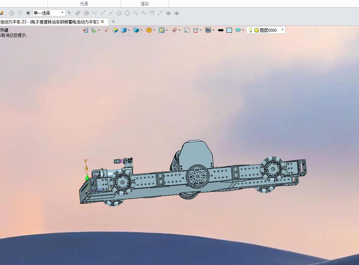The image size is (359, 265).
Task: Click the center spoked wheel of the model
Action: pyautogui.click(x=197, y=177)
